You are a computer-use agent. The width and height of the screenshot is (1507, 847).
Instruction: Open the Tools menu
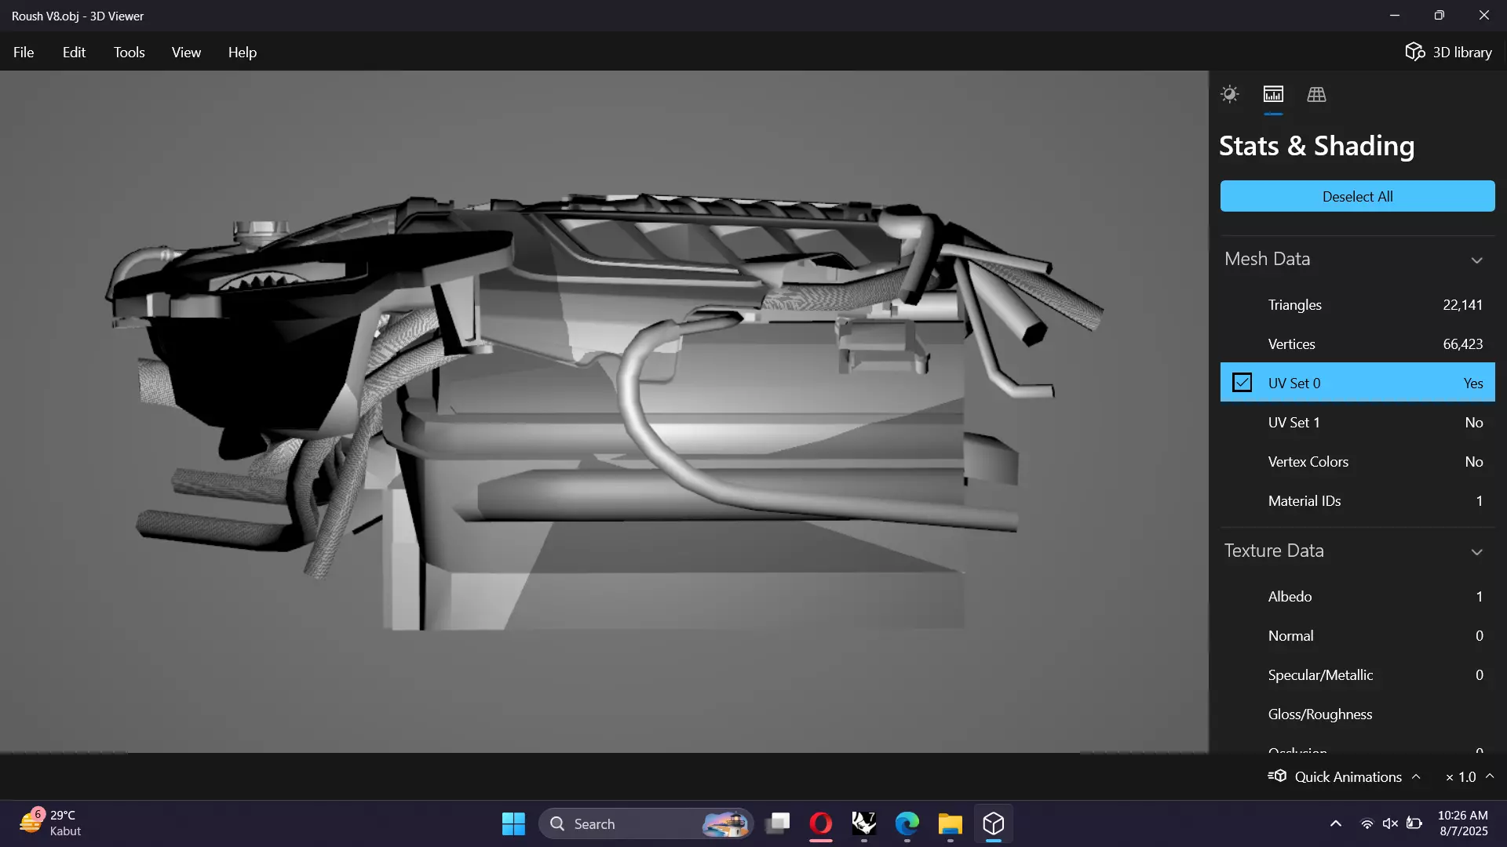(130, 52)
